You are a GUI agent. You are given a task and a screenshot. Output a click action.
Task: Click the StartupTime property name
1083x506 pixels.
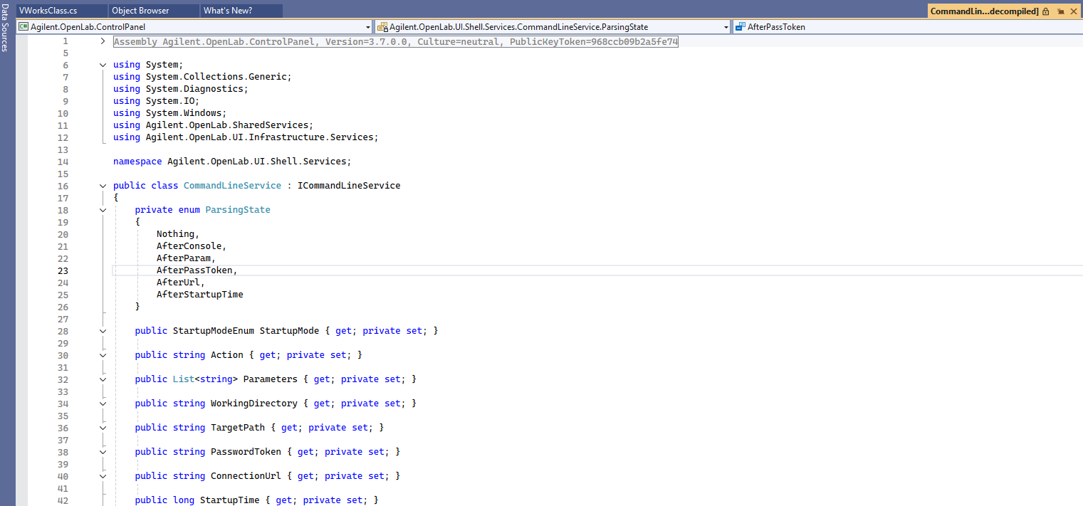point(230,500)
